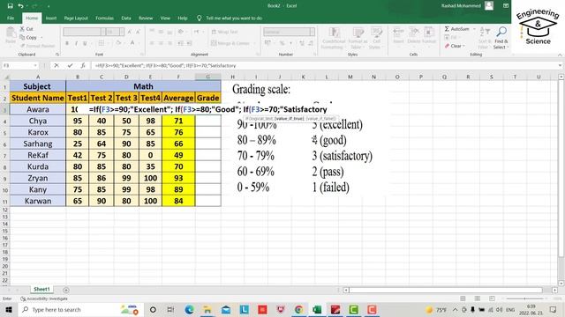Toggle Bold formatting

67,43
